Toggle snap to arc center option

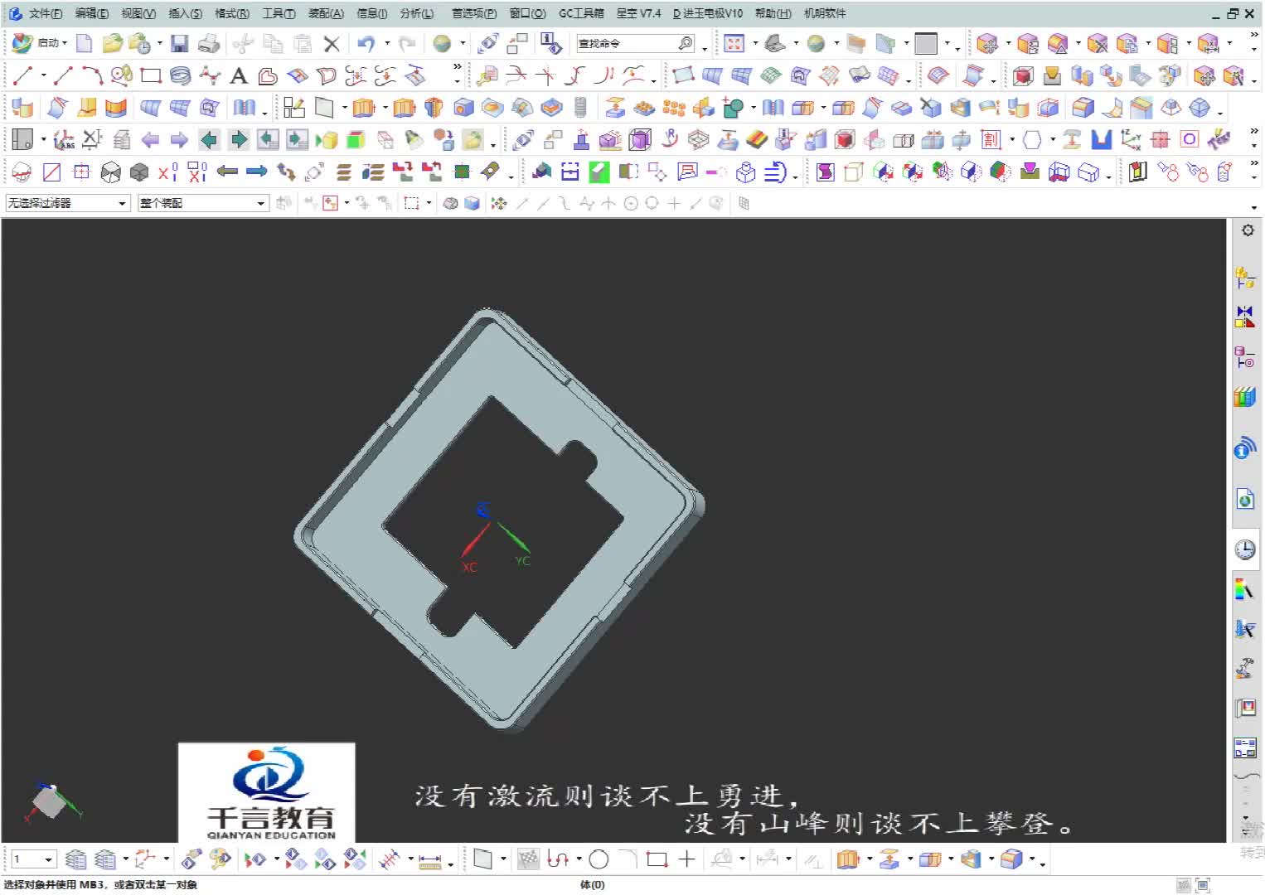(x=631, y=203)
